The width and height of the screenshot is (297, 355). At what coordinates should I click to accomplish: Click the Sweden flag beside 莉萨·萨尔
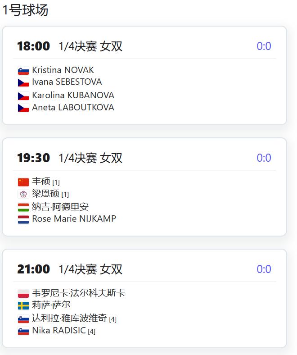tap(23, 305)
